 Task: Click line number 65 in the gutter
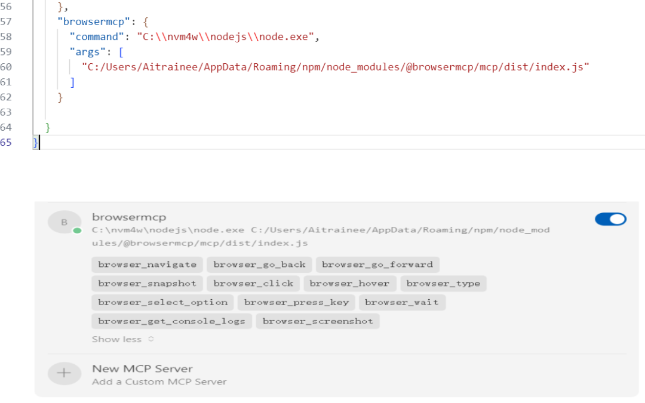coord(6,142)
